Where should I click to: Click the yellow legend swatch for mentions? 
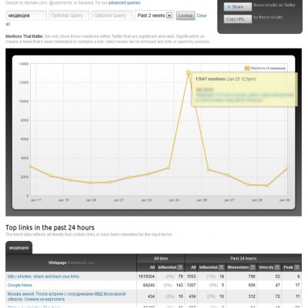(247, 69)
